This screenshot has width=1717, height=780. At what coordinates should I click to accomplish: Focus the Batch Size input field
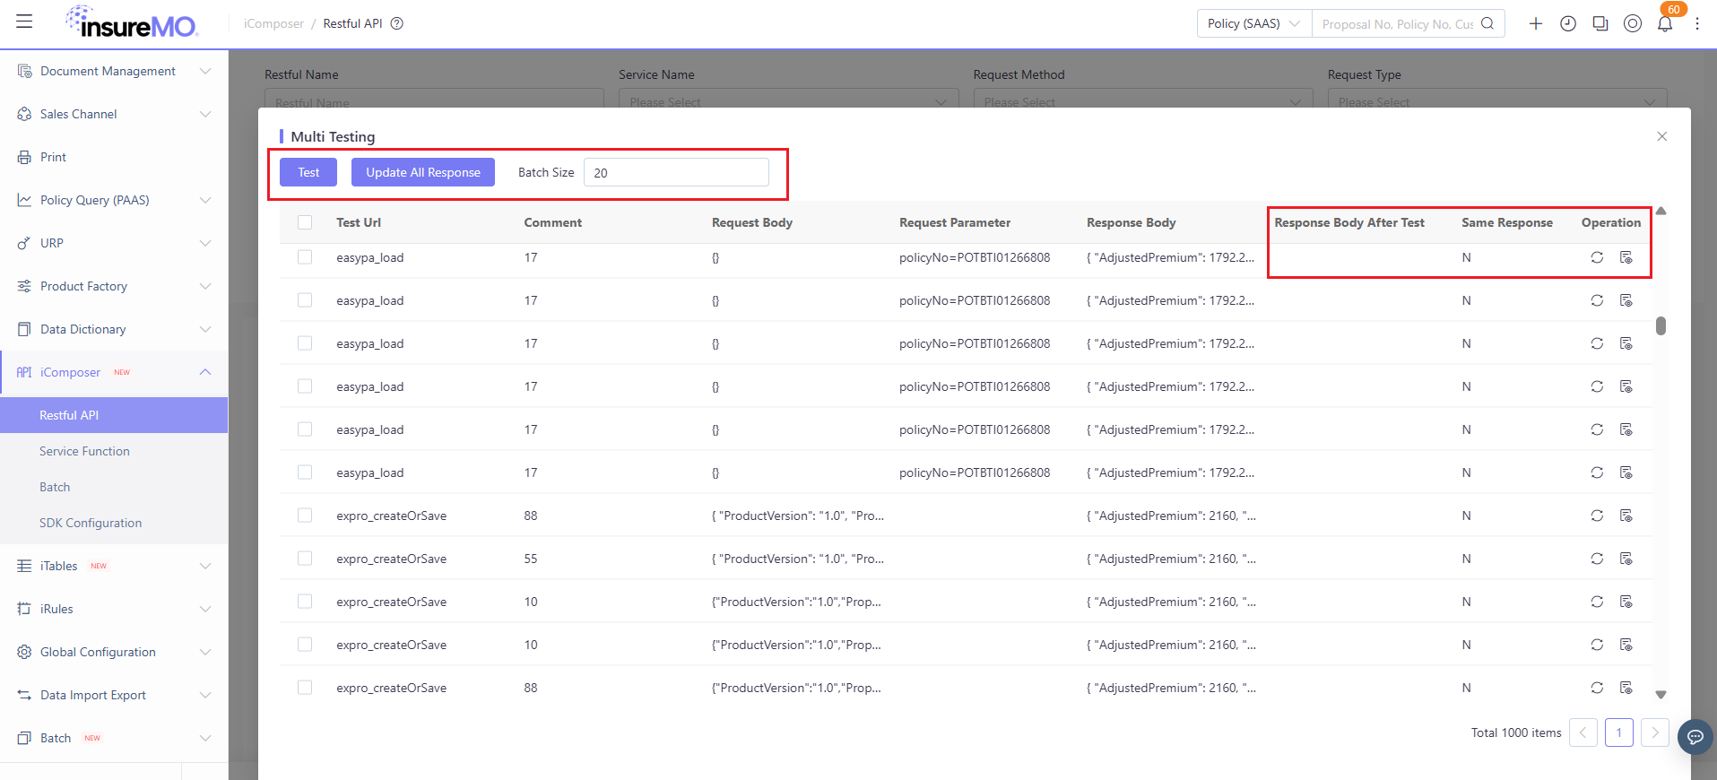[x=676, y=172]
